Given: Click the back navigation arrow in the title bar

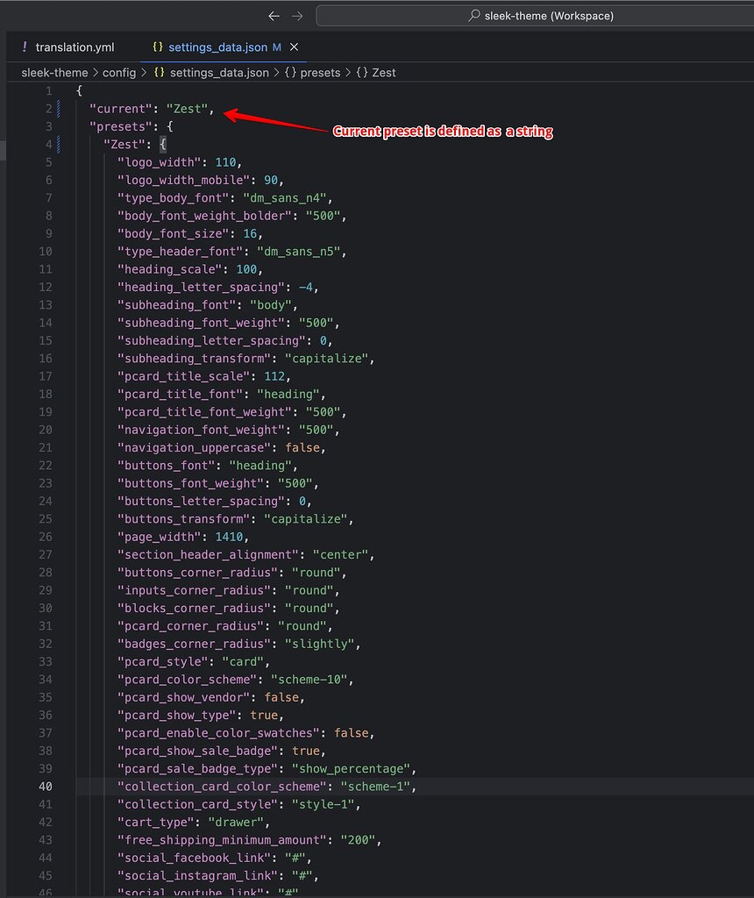Looking at the screenshot, I should click(274, 15).
